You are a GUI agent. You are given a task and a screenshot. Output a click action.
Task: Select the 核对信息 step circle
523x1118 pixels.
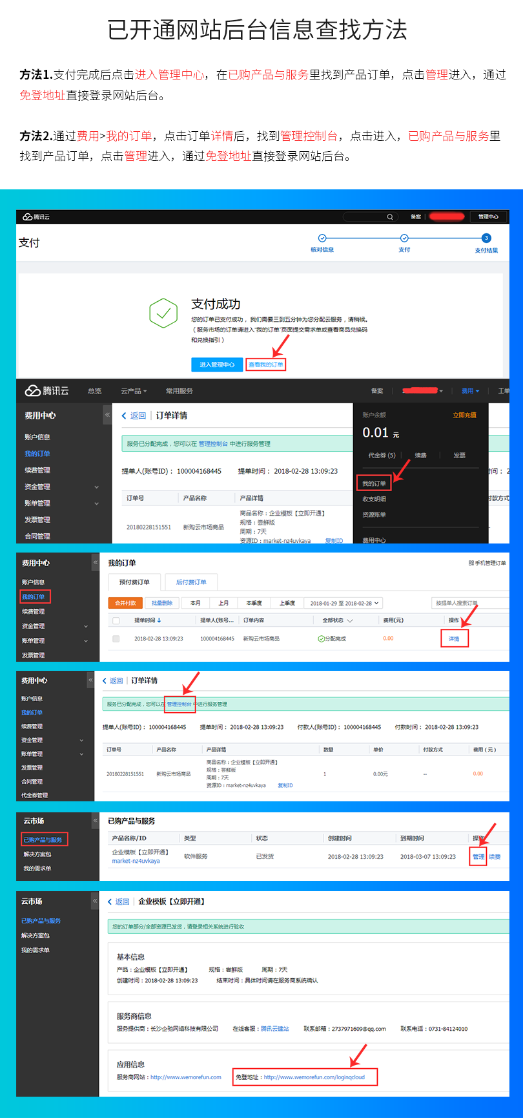322,238
